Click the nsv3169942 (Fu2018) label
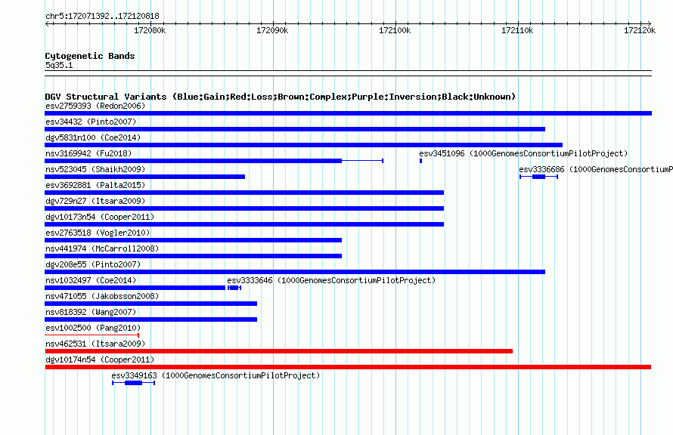673x435 pixels. pyautogui.click(x=88, y=153)
